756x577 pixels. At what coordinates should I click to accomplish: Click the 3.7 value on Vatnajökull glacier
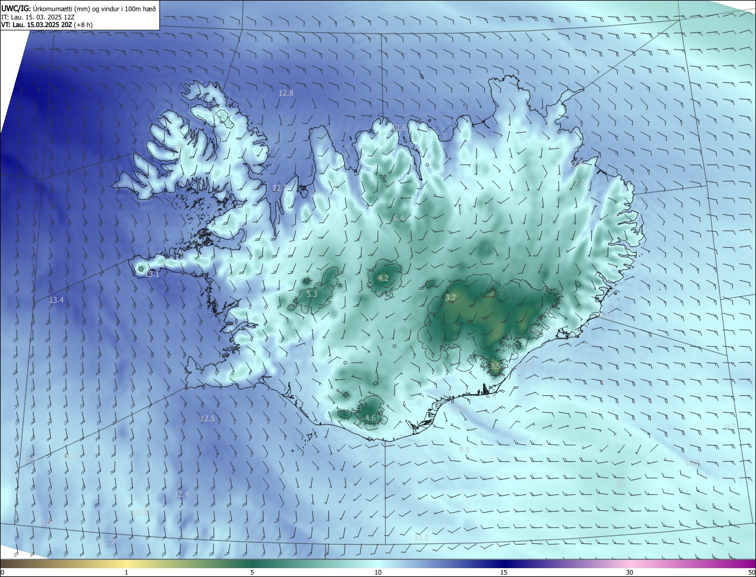[x=451, y=298]
